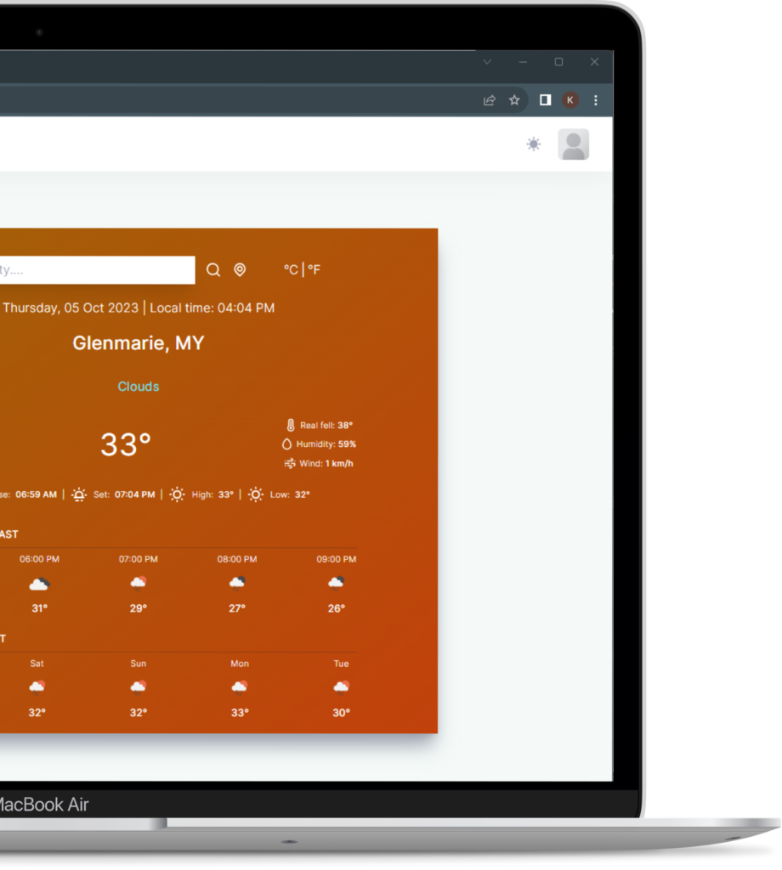Open the Chrome profile K avatar
This screenshot has height=870, width=782.
click(570, 100)
